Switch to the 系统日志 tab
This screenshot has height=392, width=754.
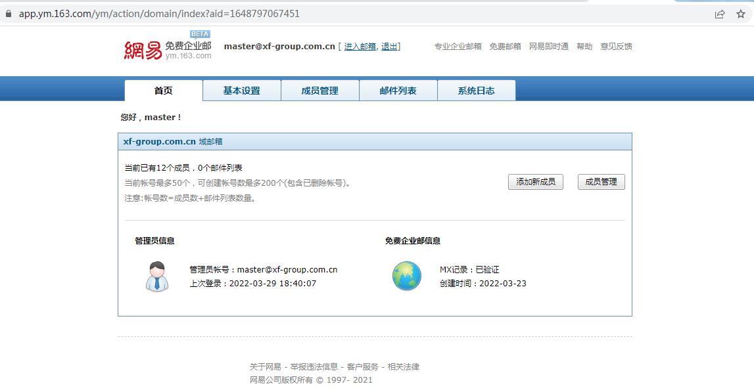click(476, 91)
